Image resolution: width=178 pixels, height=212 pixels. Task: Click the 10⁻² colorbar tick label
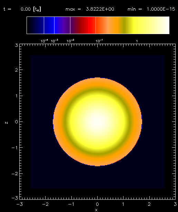point(70,41)
